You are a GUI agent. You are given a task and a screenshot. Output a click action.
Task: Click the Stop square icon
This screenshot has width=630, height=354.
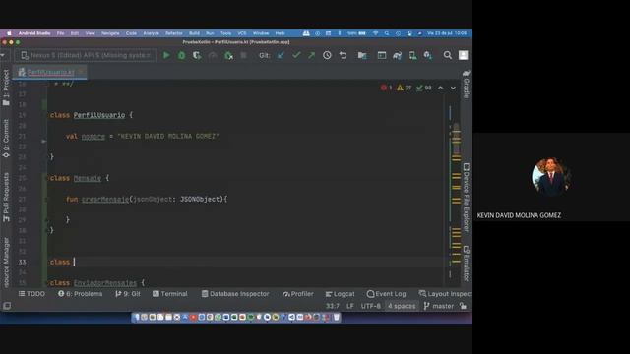(x=243, y=55)
